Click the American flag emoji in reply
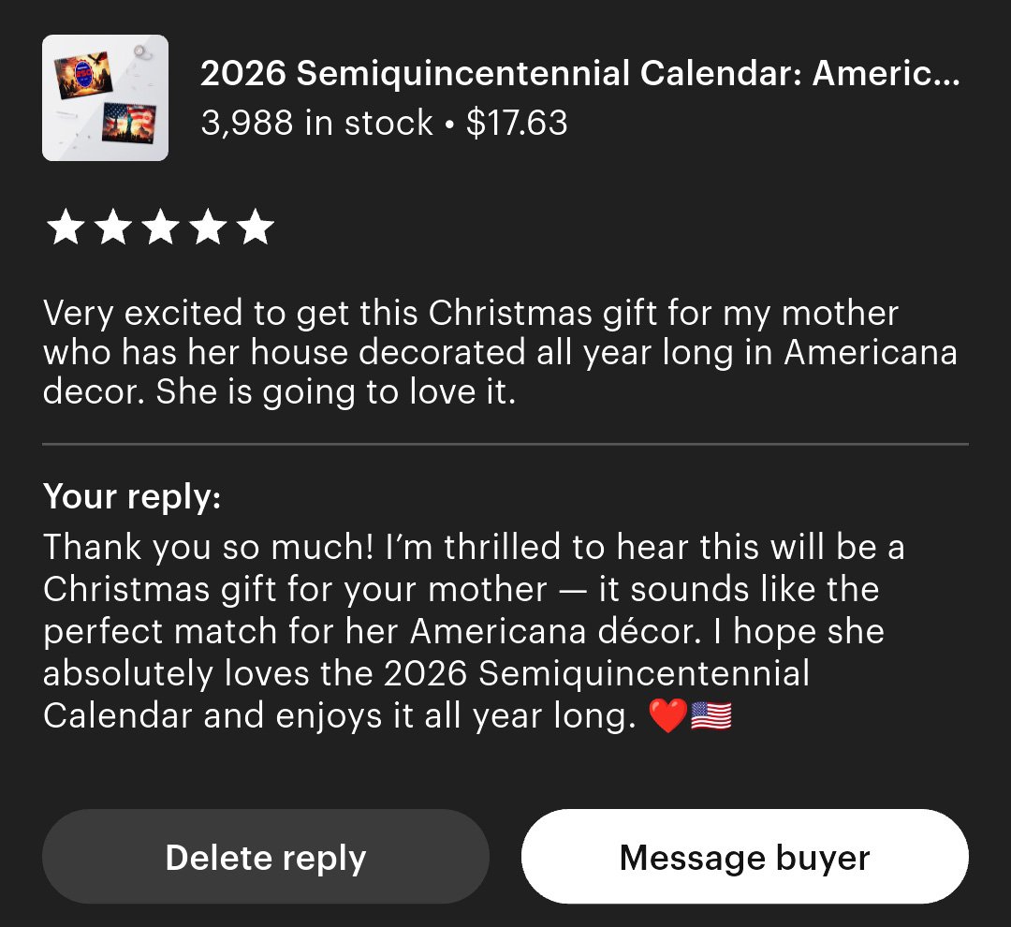 (711, 717)
